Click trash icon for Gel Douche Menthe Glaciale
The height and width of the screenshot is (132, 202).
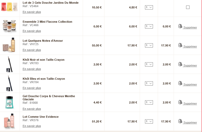coord(180,102)
